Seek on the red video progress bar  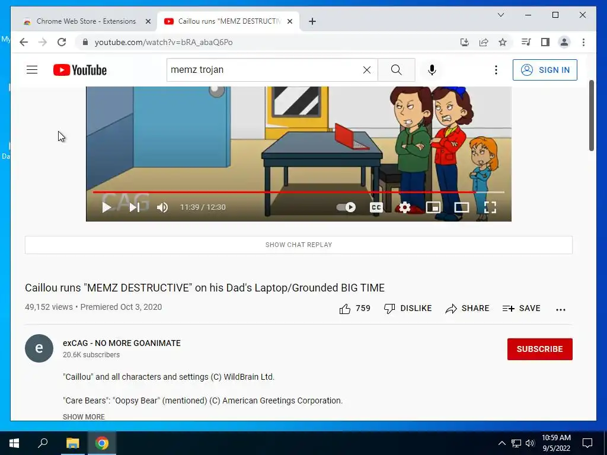click(x=299, y=192)
